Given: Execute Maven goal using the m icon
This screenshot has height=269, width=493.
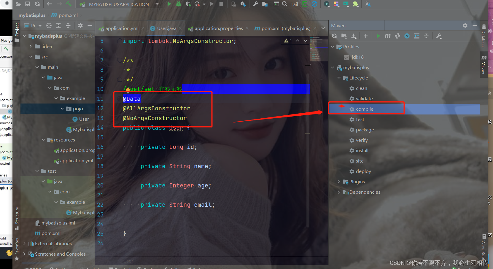Looking at the screenshot, I should (x=388, y=36).
